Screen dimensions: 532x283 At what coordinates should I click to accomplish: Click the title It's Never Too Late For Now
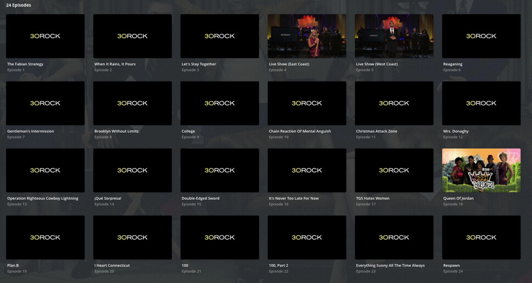click(x=294, y=199)
